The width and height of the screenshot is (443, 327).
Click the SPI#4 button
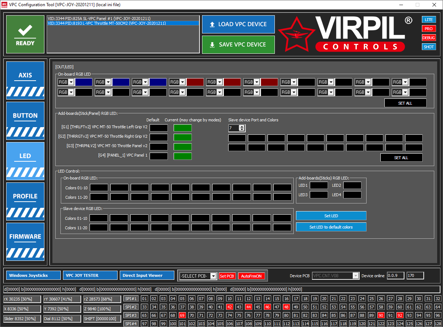(x=131, y=324)
